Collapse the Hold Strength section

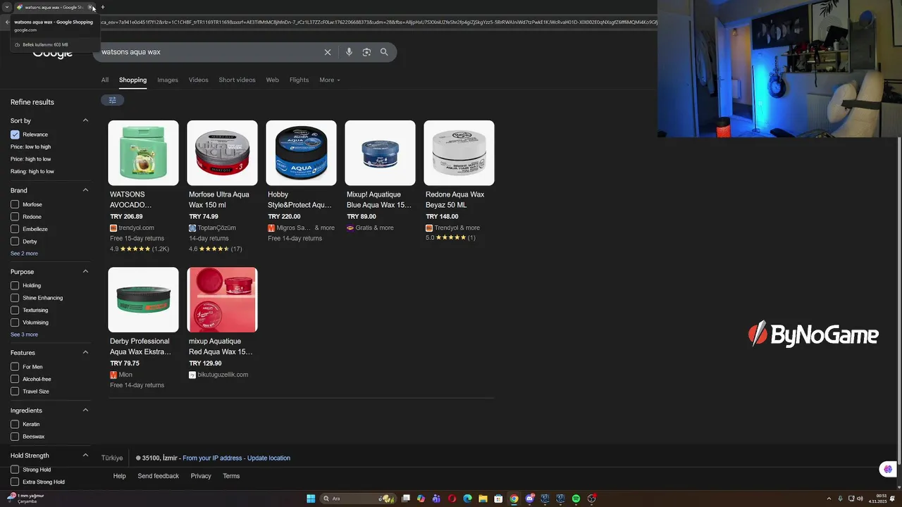click(85, 456)
